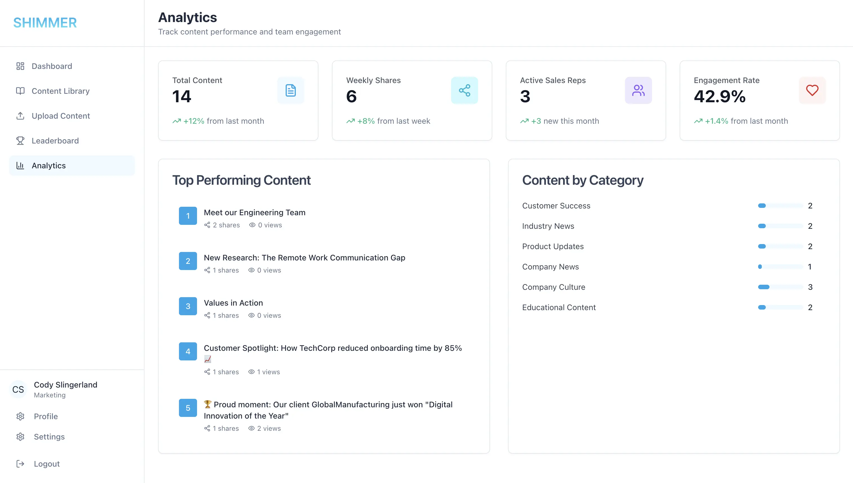Click the Company Culture progress bar
The height and width of the screenshot is (483, 853).
780,287
